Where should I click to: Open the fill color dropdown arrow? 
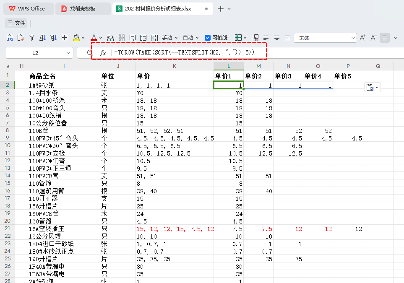[x=83, y=38]
